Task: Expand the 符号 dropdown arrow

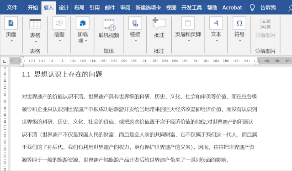Action: tap(240, 41)
